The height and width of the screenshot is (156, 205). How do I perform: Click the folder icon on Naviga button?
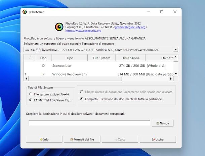tap(158, 123)
